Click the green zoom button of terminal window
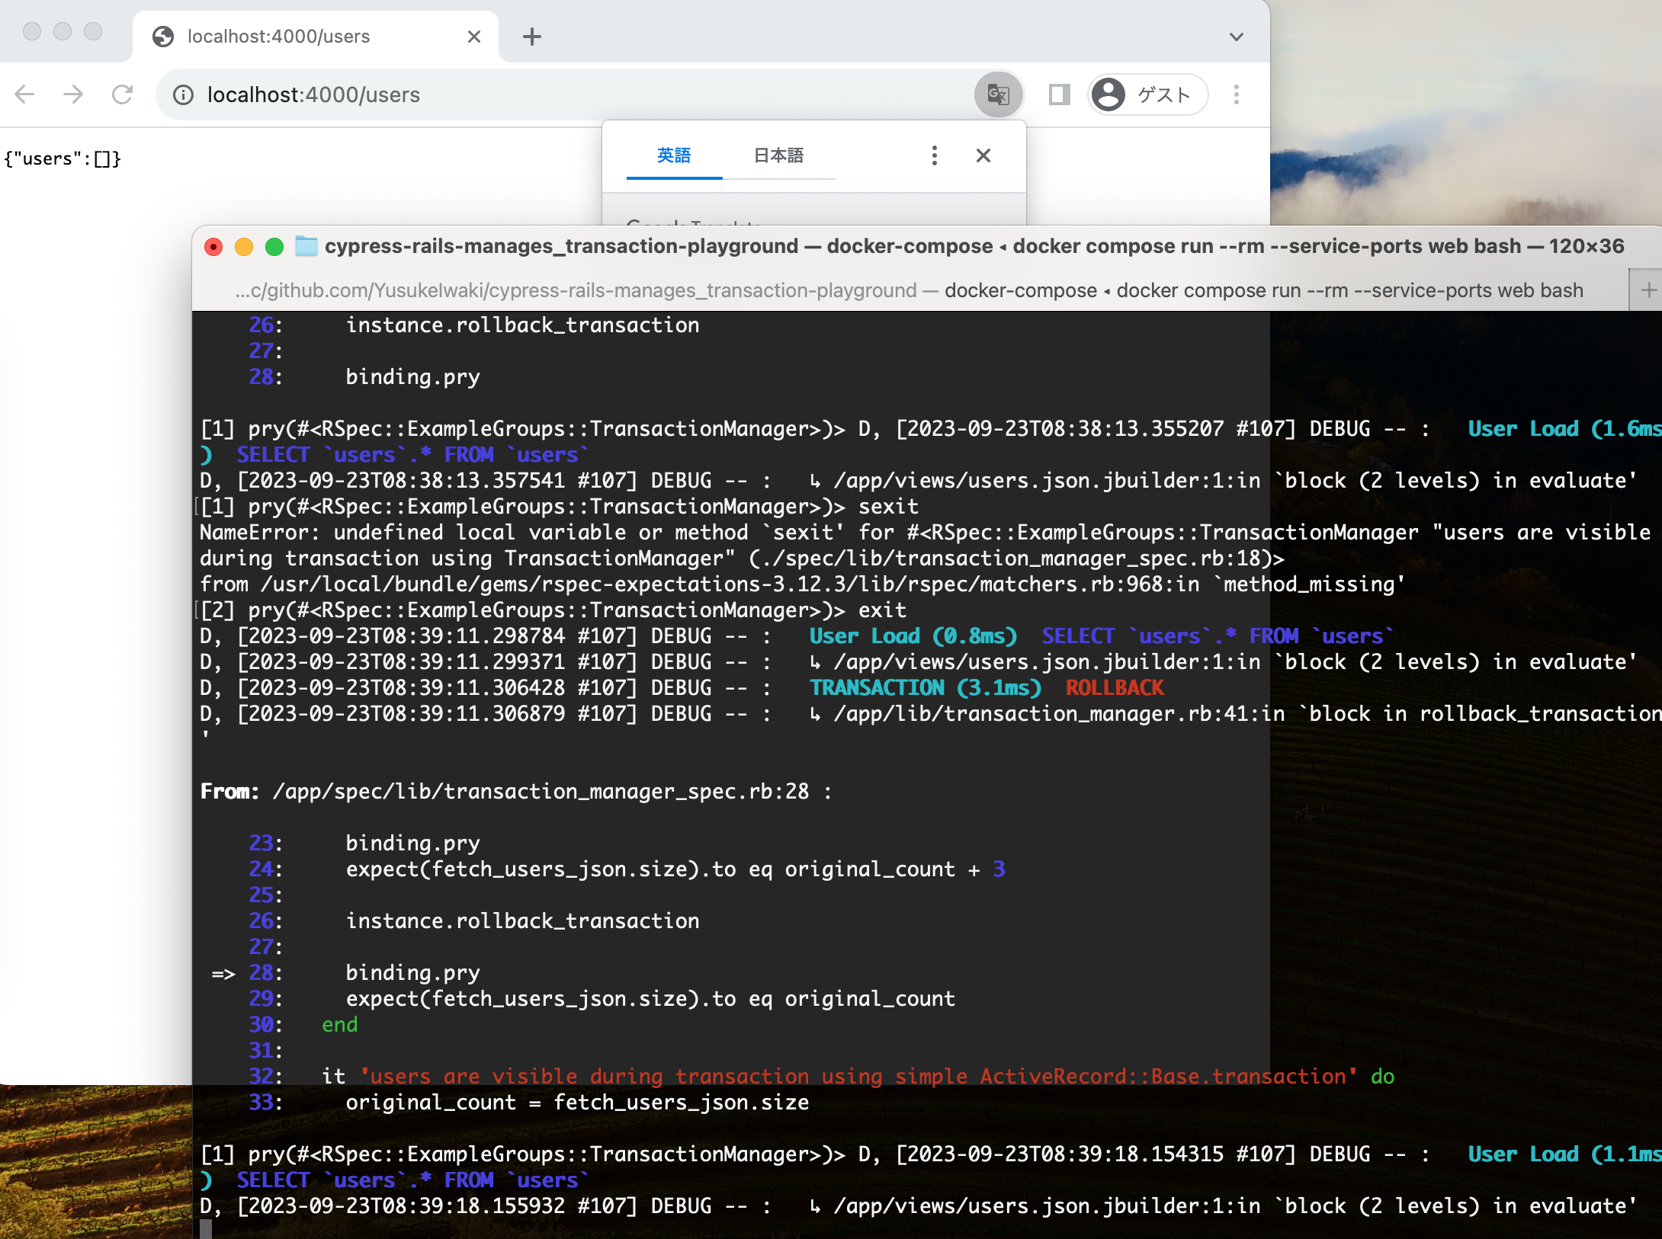The height and width of the screenshot is (1239, 1662). 274,247
